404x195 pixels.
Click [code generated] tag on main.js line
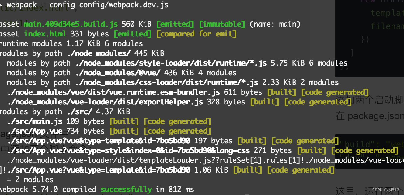pyautogui.click(x=177, y=121)
